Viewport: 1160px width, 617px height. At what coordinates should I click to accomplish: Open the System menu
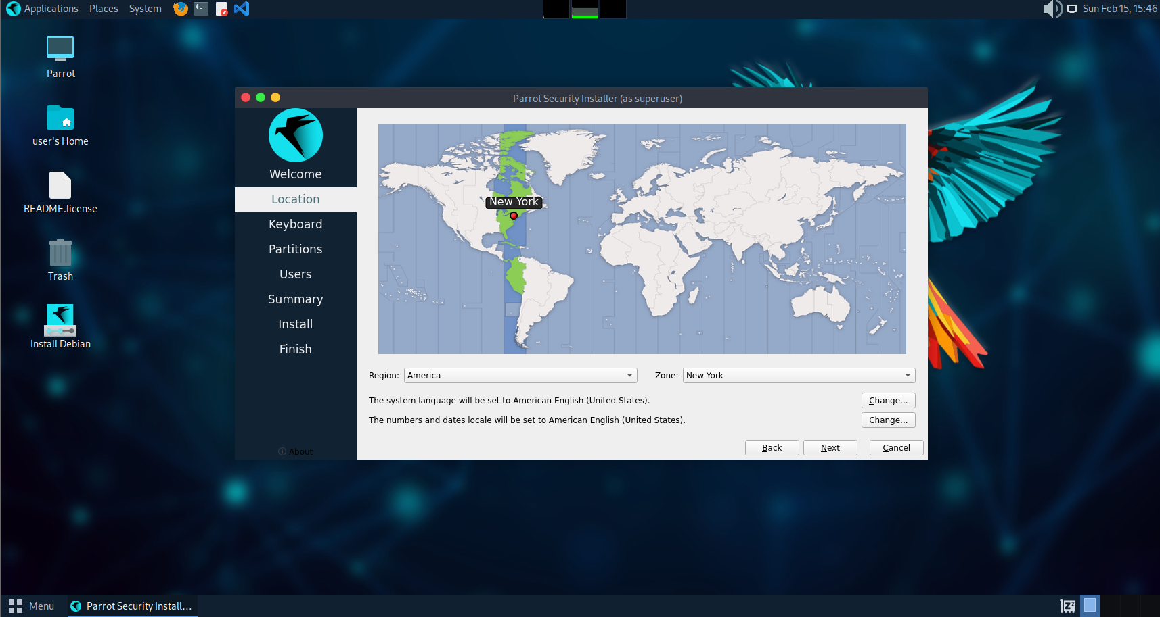click(145, 9)
